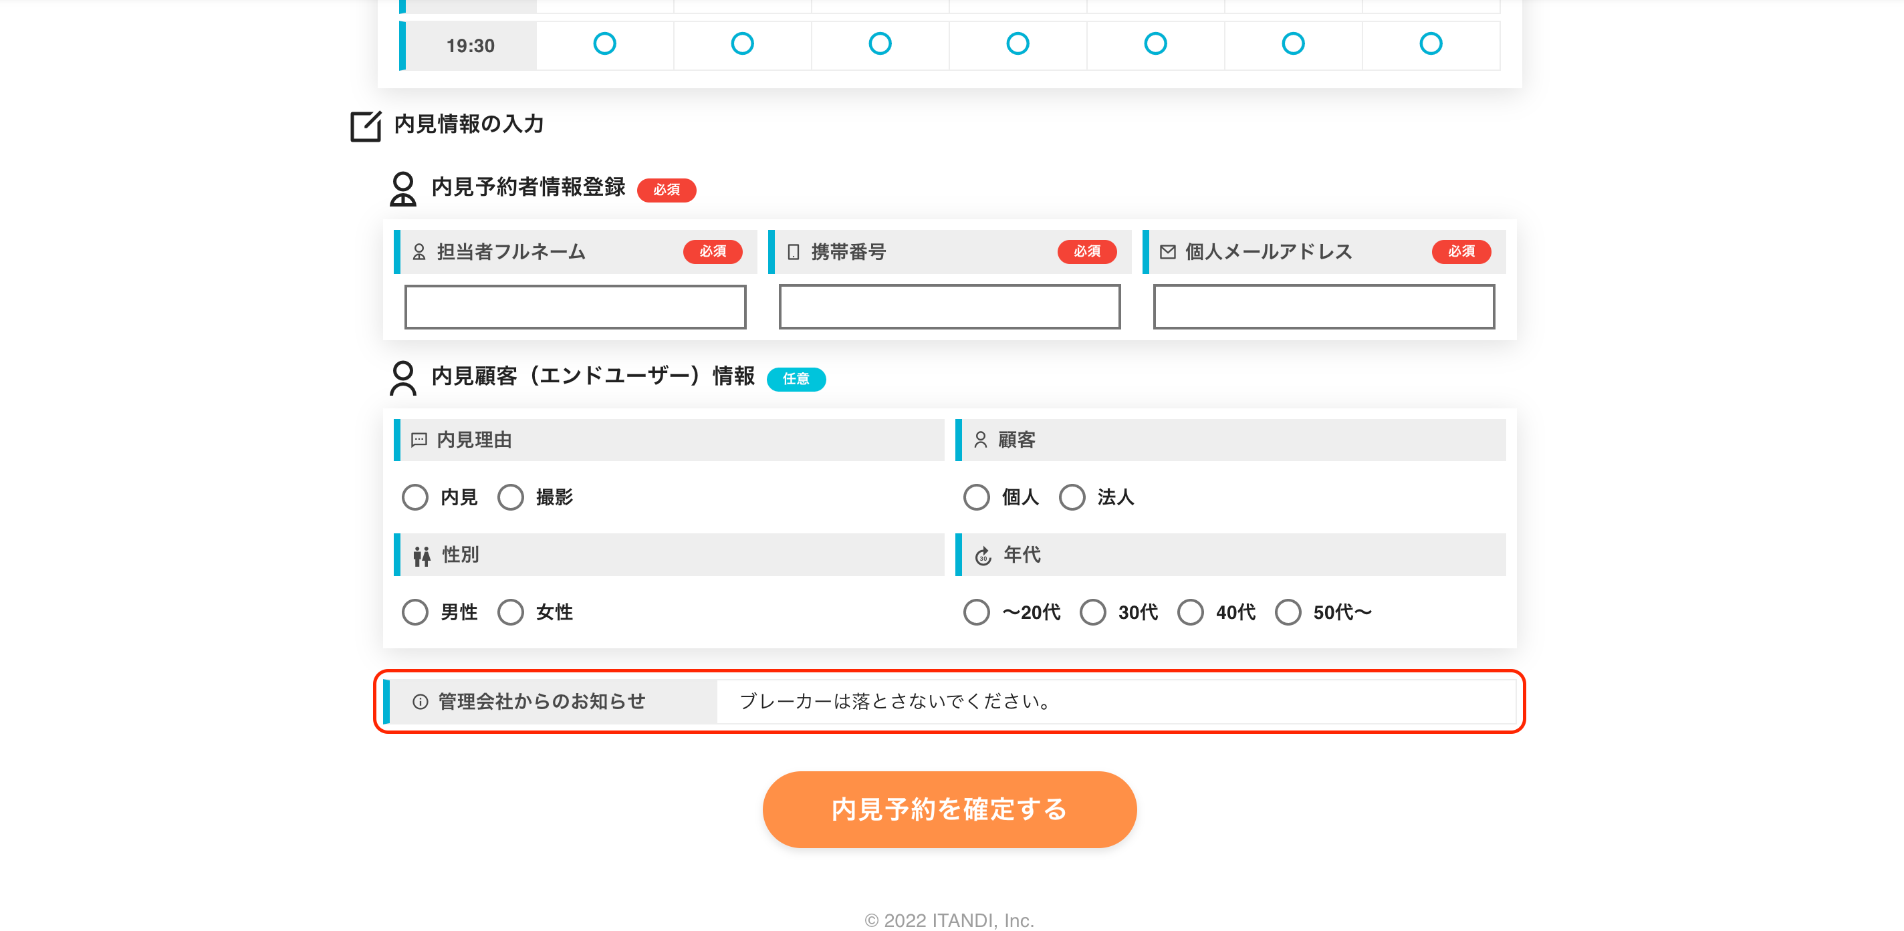Select the 撮影 radio button
The image size is (1904, 931).
tap(511, 497)
